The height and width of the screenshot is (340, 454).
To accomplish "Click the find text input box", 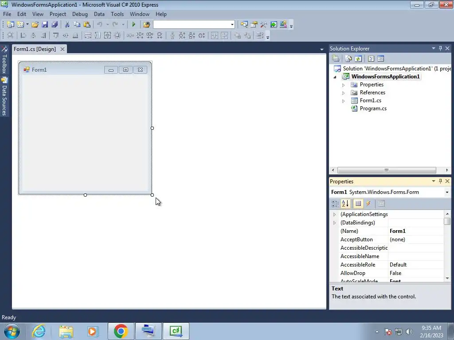I will (x=192, y=25).
